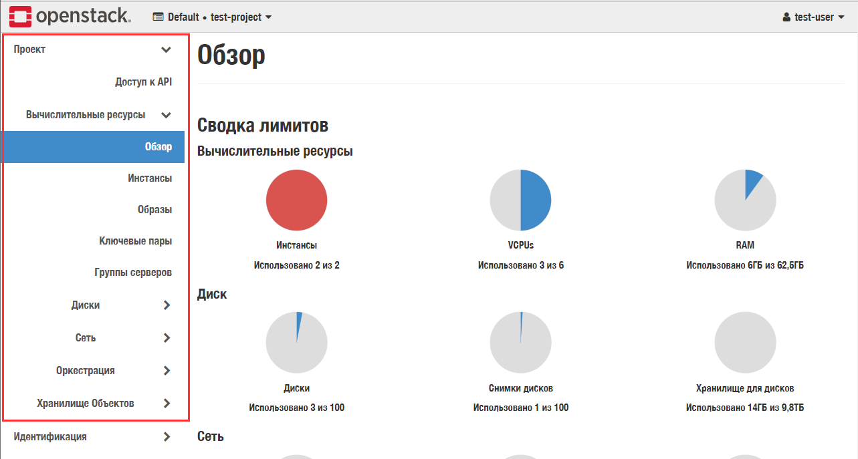
Task: Click the red Инстансы usage pie chart
Action: click(x=296, y=200)
